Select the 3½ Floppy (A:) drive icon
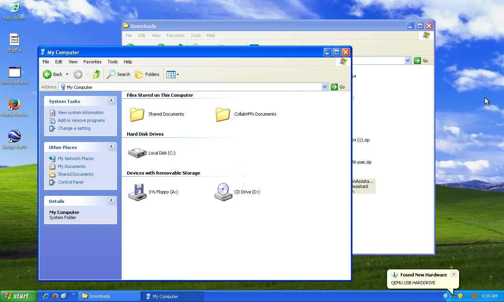 tap(137, 192)
